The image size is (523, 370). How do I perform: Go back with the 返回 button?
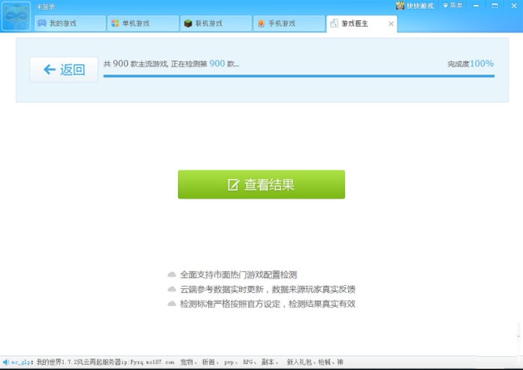pos(64,70)
